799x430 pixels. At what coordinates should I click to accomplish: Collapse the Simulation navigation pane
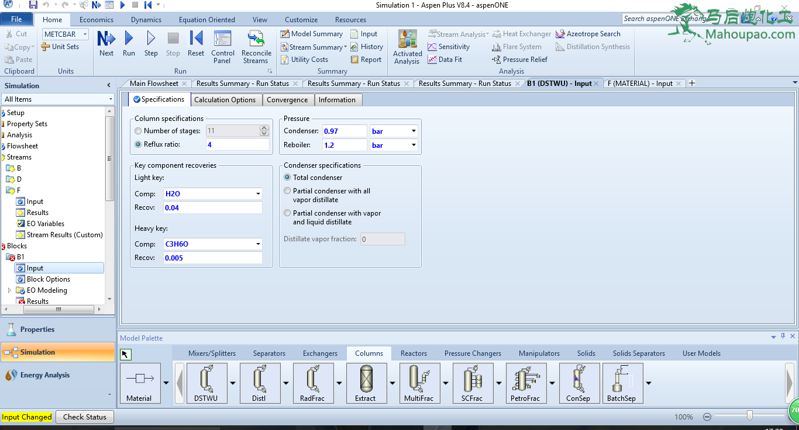(108, 85)
